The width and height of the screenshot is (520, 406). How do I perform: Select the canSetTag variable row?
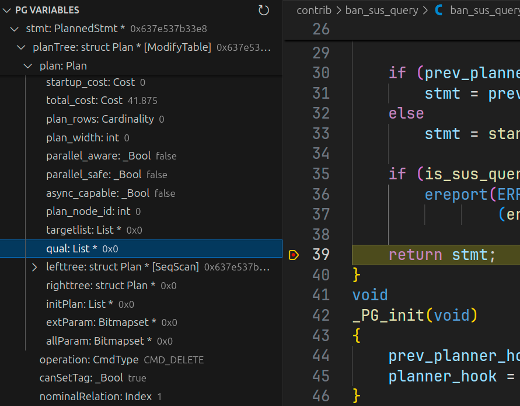click(92, 378)
